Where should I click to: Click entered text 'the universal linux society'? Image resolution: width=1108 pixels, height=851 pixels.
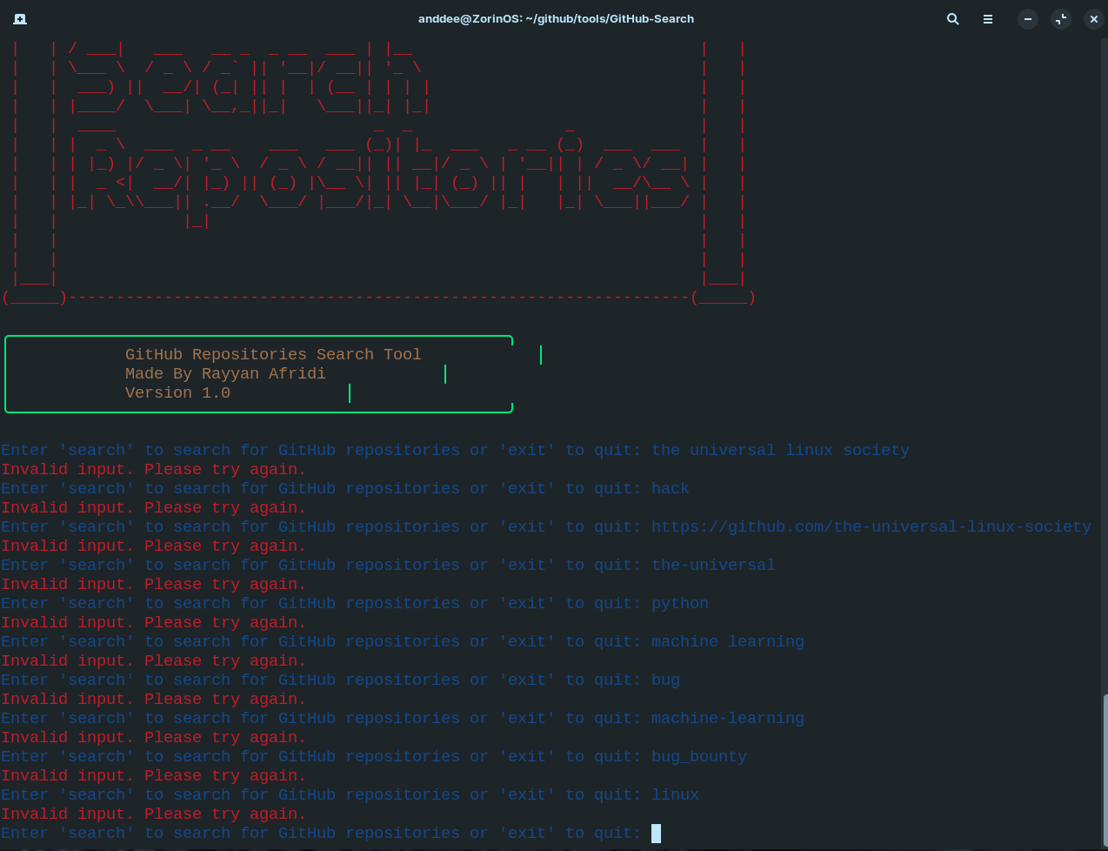coord(780,450)
